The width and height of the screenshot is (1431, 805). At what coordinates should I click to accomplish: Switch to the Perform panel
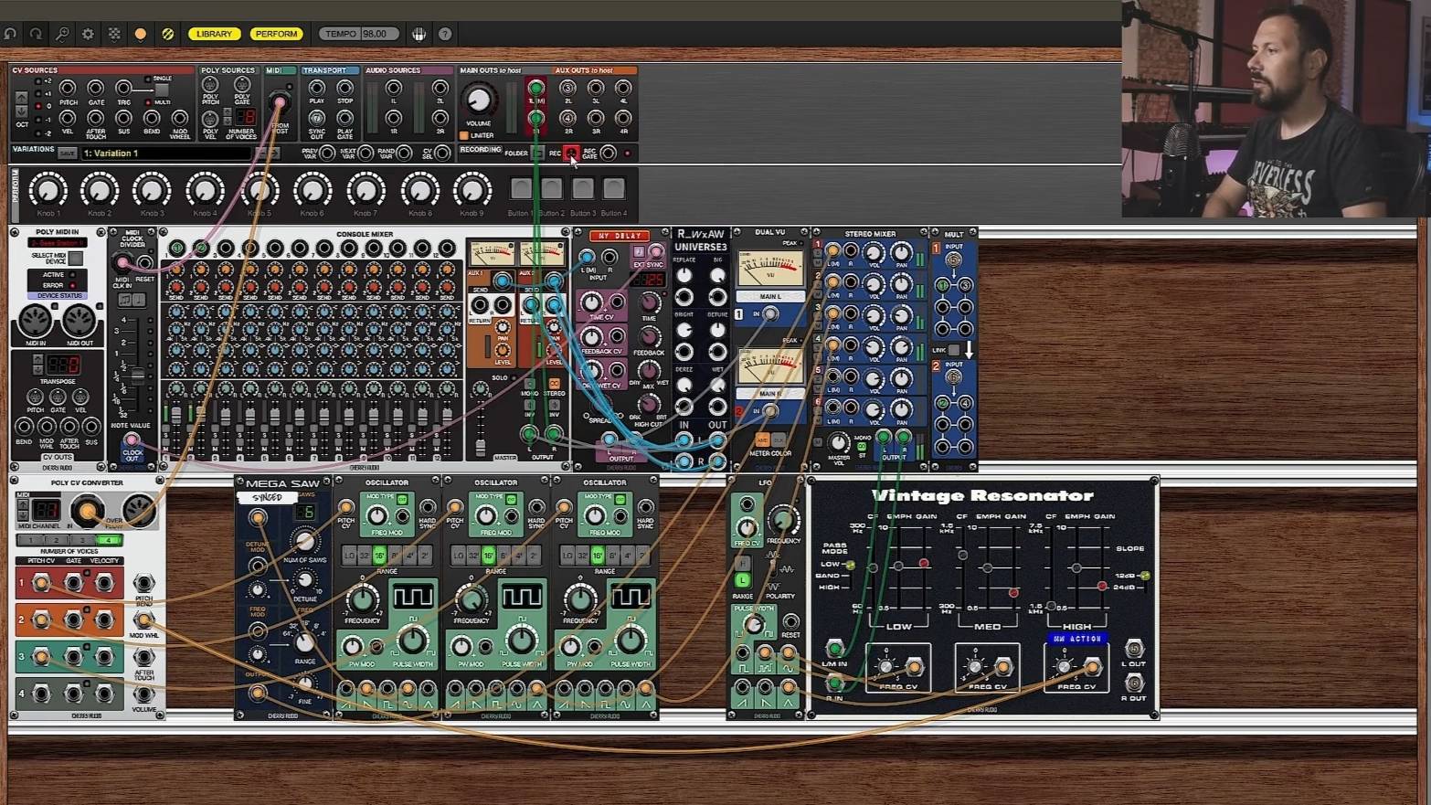(276, 34)
